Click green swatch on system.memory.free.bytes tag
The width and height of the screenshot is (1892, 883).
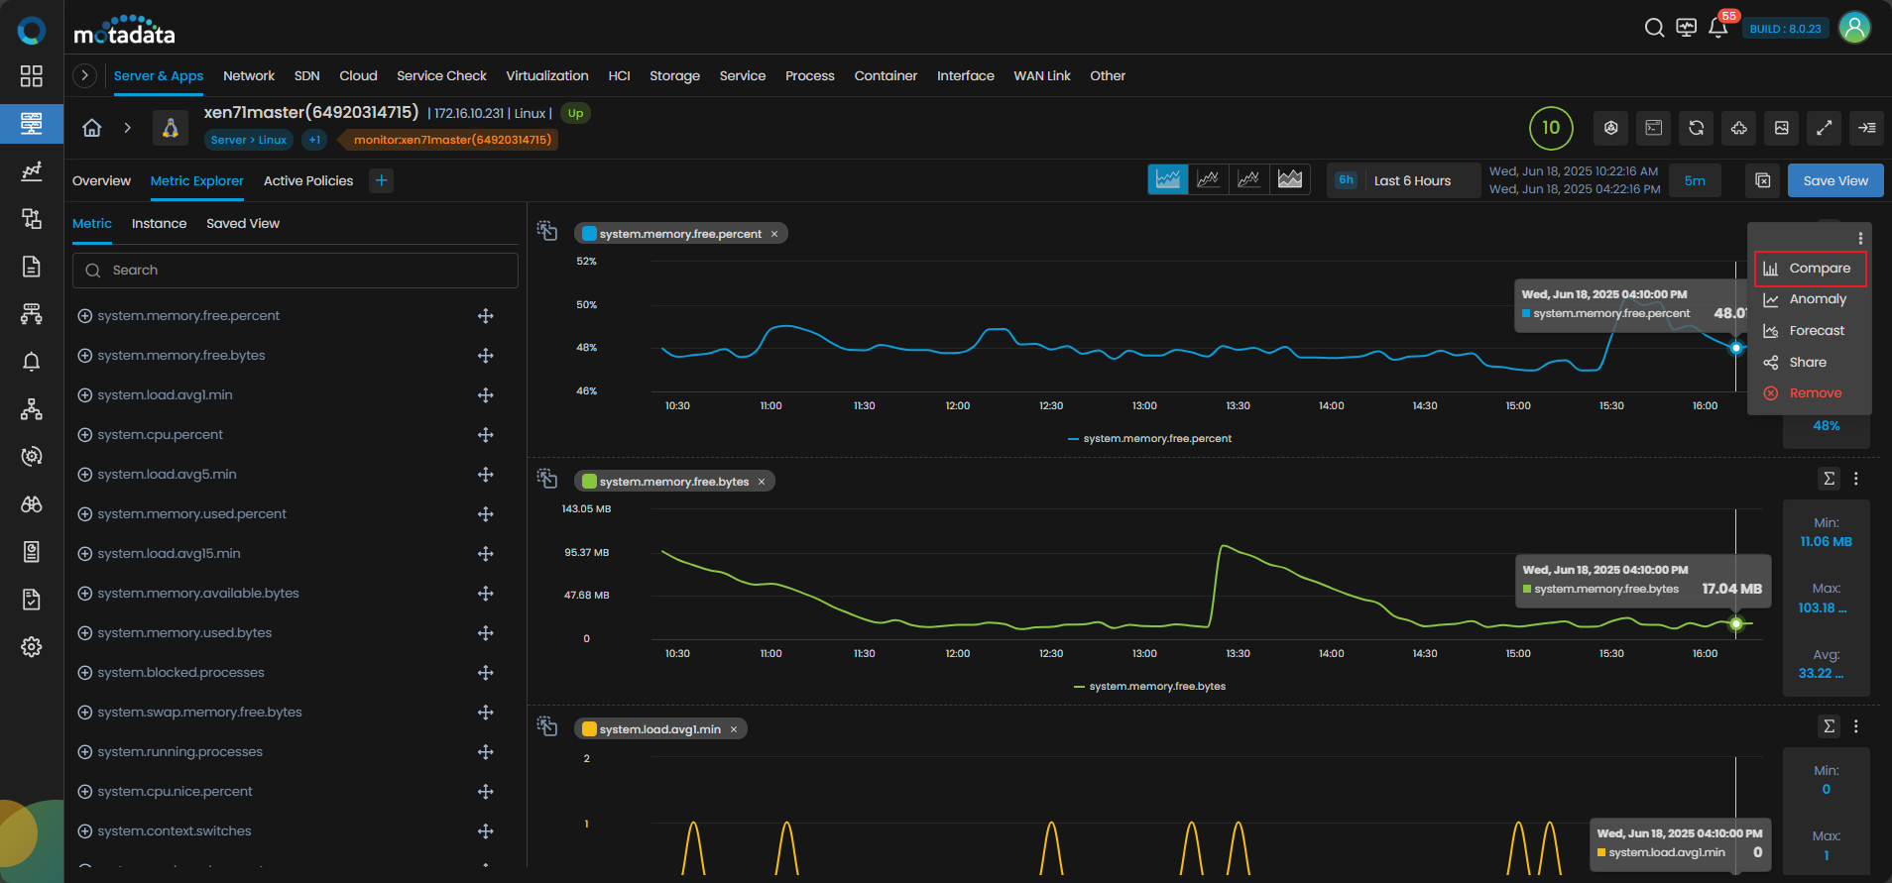(589, 482)
